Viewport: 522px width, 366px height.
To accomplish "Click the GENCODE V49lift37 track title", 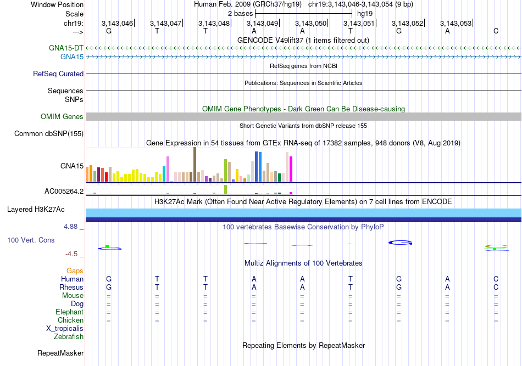I will 303,40.
